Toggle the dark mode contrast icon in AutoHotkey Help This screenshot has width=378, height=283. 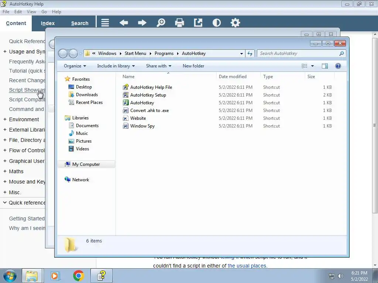[x=216, y=23]
